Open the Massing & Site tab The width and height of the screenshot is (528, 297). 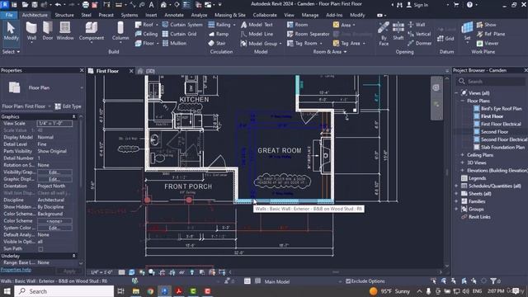pyautogui.click(x=230, y=15)
